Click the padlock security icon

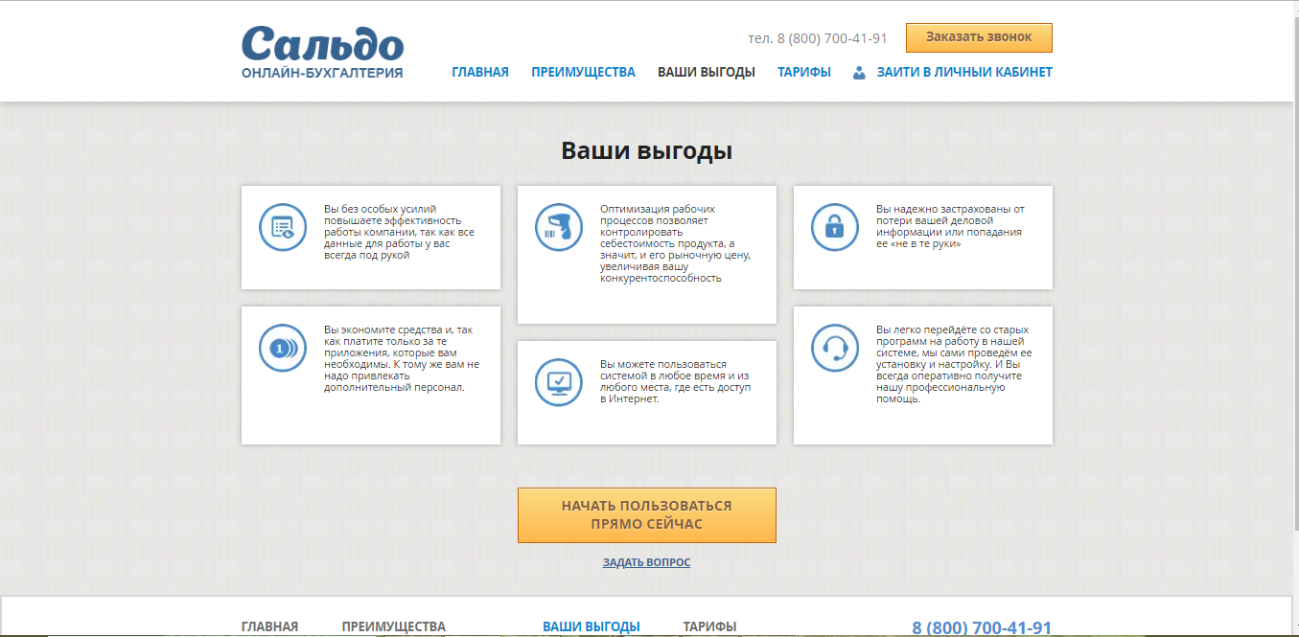[835, 228]
